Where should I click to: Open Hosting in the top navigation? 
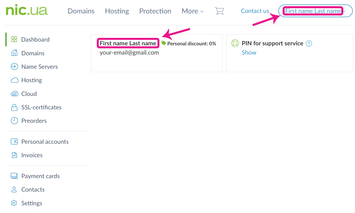(117, 11)
